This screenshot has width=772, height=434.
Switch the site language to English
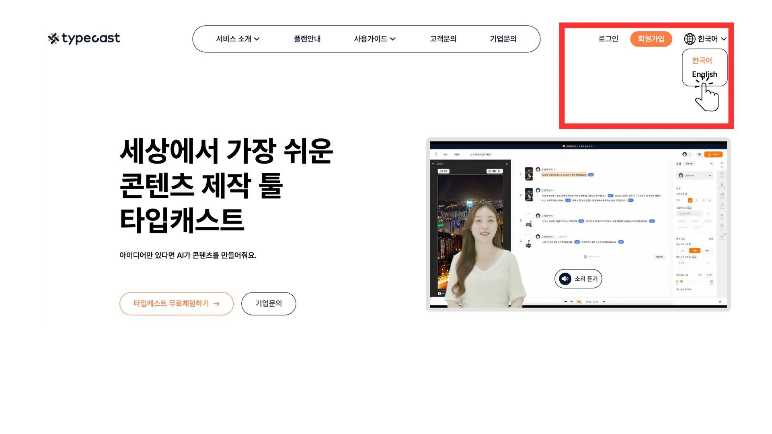704,74
